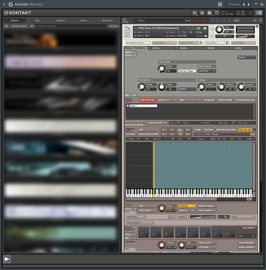The image size is (266, 270).
Task: Click Create Empty Group
Action: click(x=245, y=100)
